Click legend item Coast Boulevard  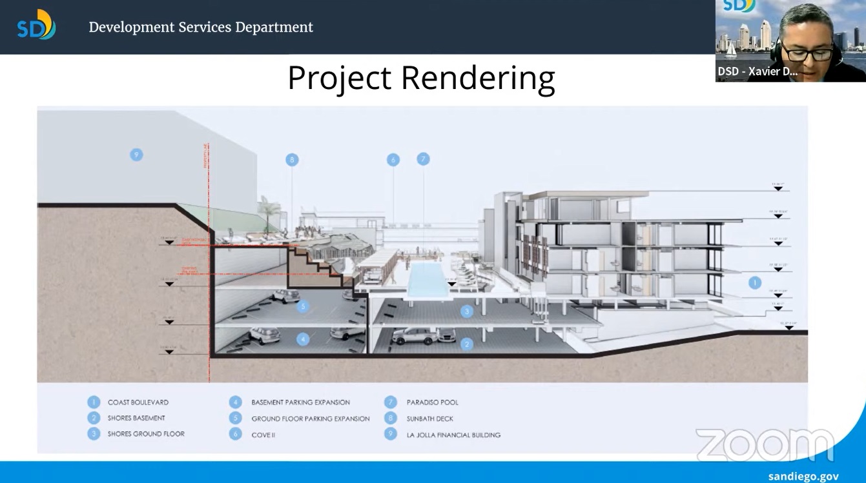click(x=138, y=402)
